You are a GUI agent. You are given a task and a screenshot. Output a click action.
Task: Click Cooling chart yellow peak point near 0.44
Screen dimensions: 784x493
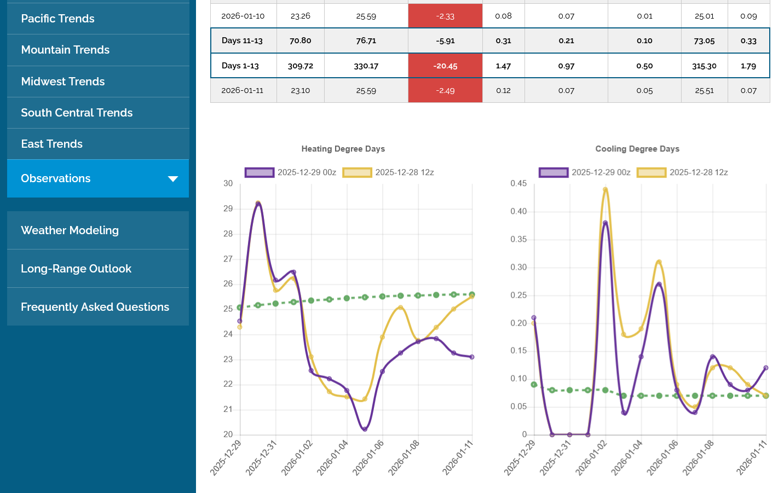[605, 190]
